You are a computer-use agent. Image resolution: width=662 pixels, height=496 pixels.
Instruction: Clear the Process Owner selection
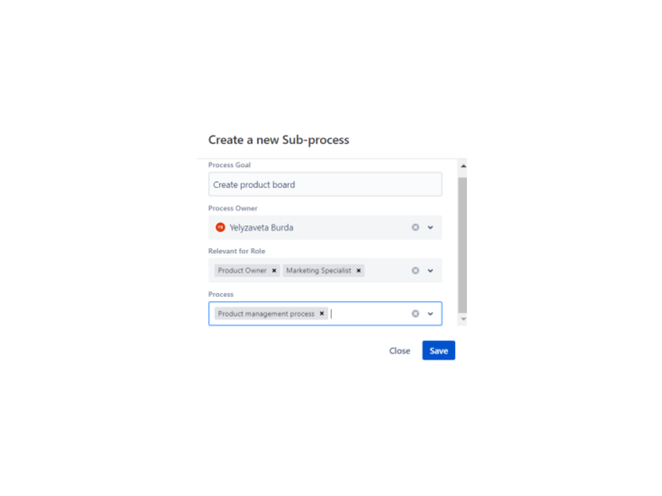[416, 227]
